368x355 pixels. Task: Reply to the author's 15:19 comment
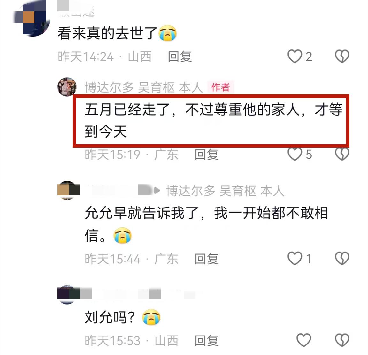(x=207, y=155)
